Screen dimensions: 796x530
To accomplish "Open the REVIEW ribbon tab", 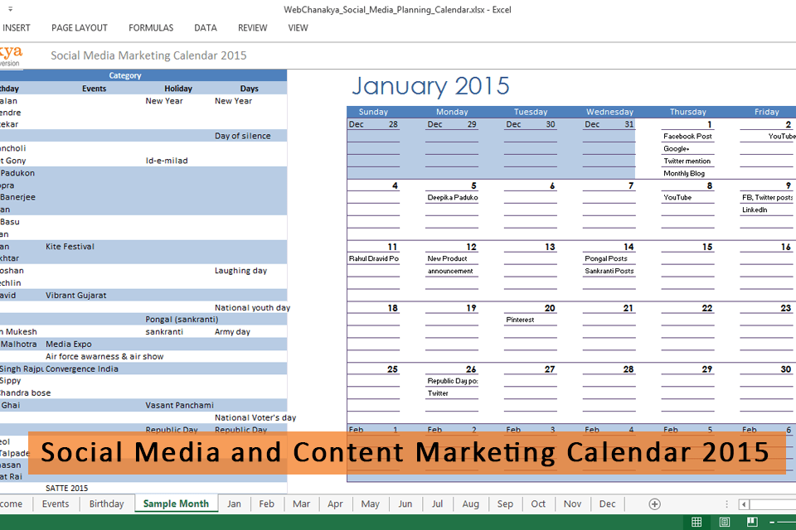I will [x=253, y=27].
